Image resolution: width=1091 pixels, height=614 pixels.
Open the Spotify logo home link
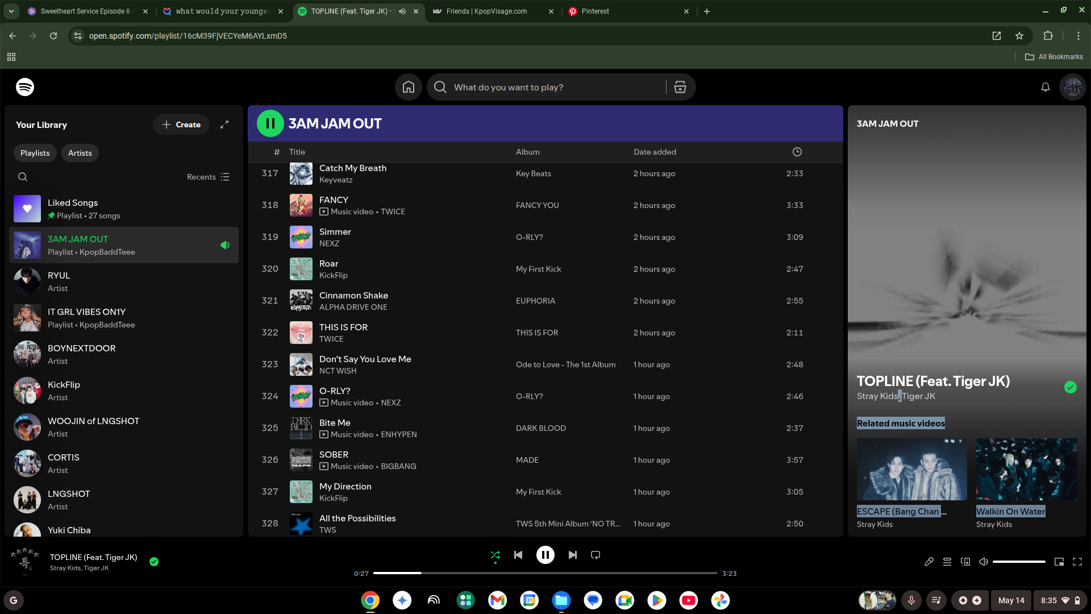click(x=25, y=87)
